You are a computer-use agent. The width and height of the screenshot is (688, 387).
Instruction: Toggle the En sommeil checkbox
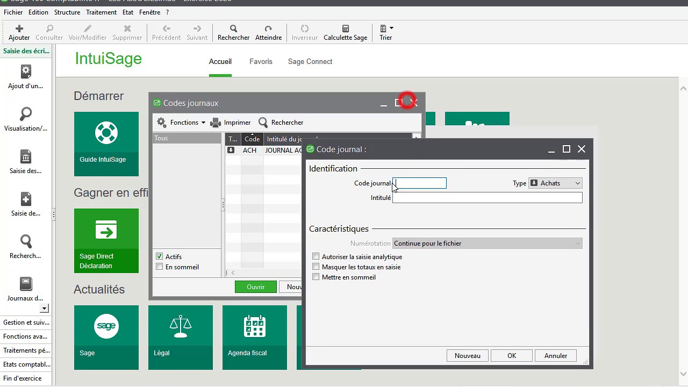[159, 267]
